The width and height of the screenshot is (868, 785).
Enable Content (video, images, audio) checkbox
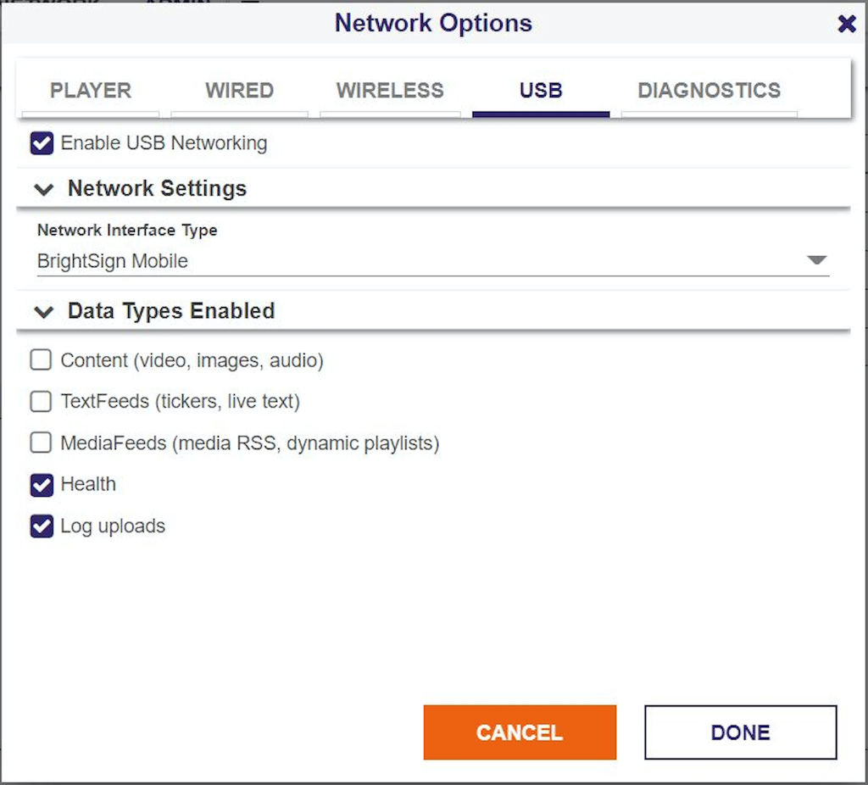42,360
